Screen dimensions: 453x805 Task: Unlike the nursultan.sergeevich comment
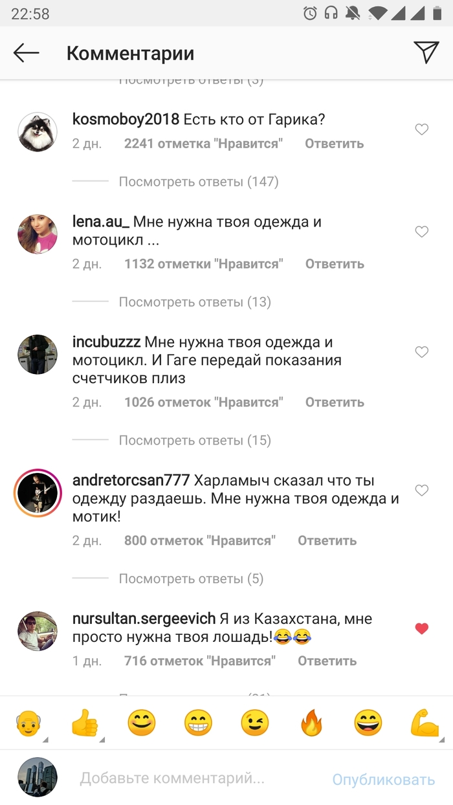[422, 628]
